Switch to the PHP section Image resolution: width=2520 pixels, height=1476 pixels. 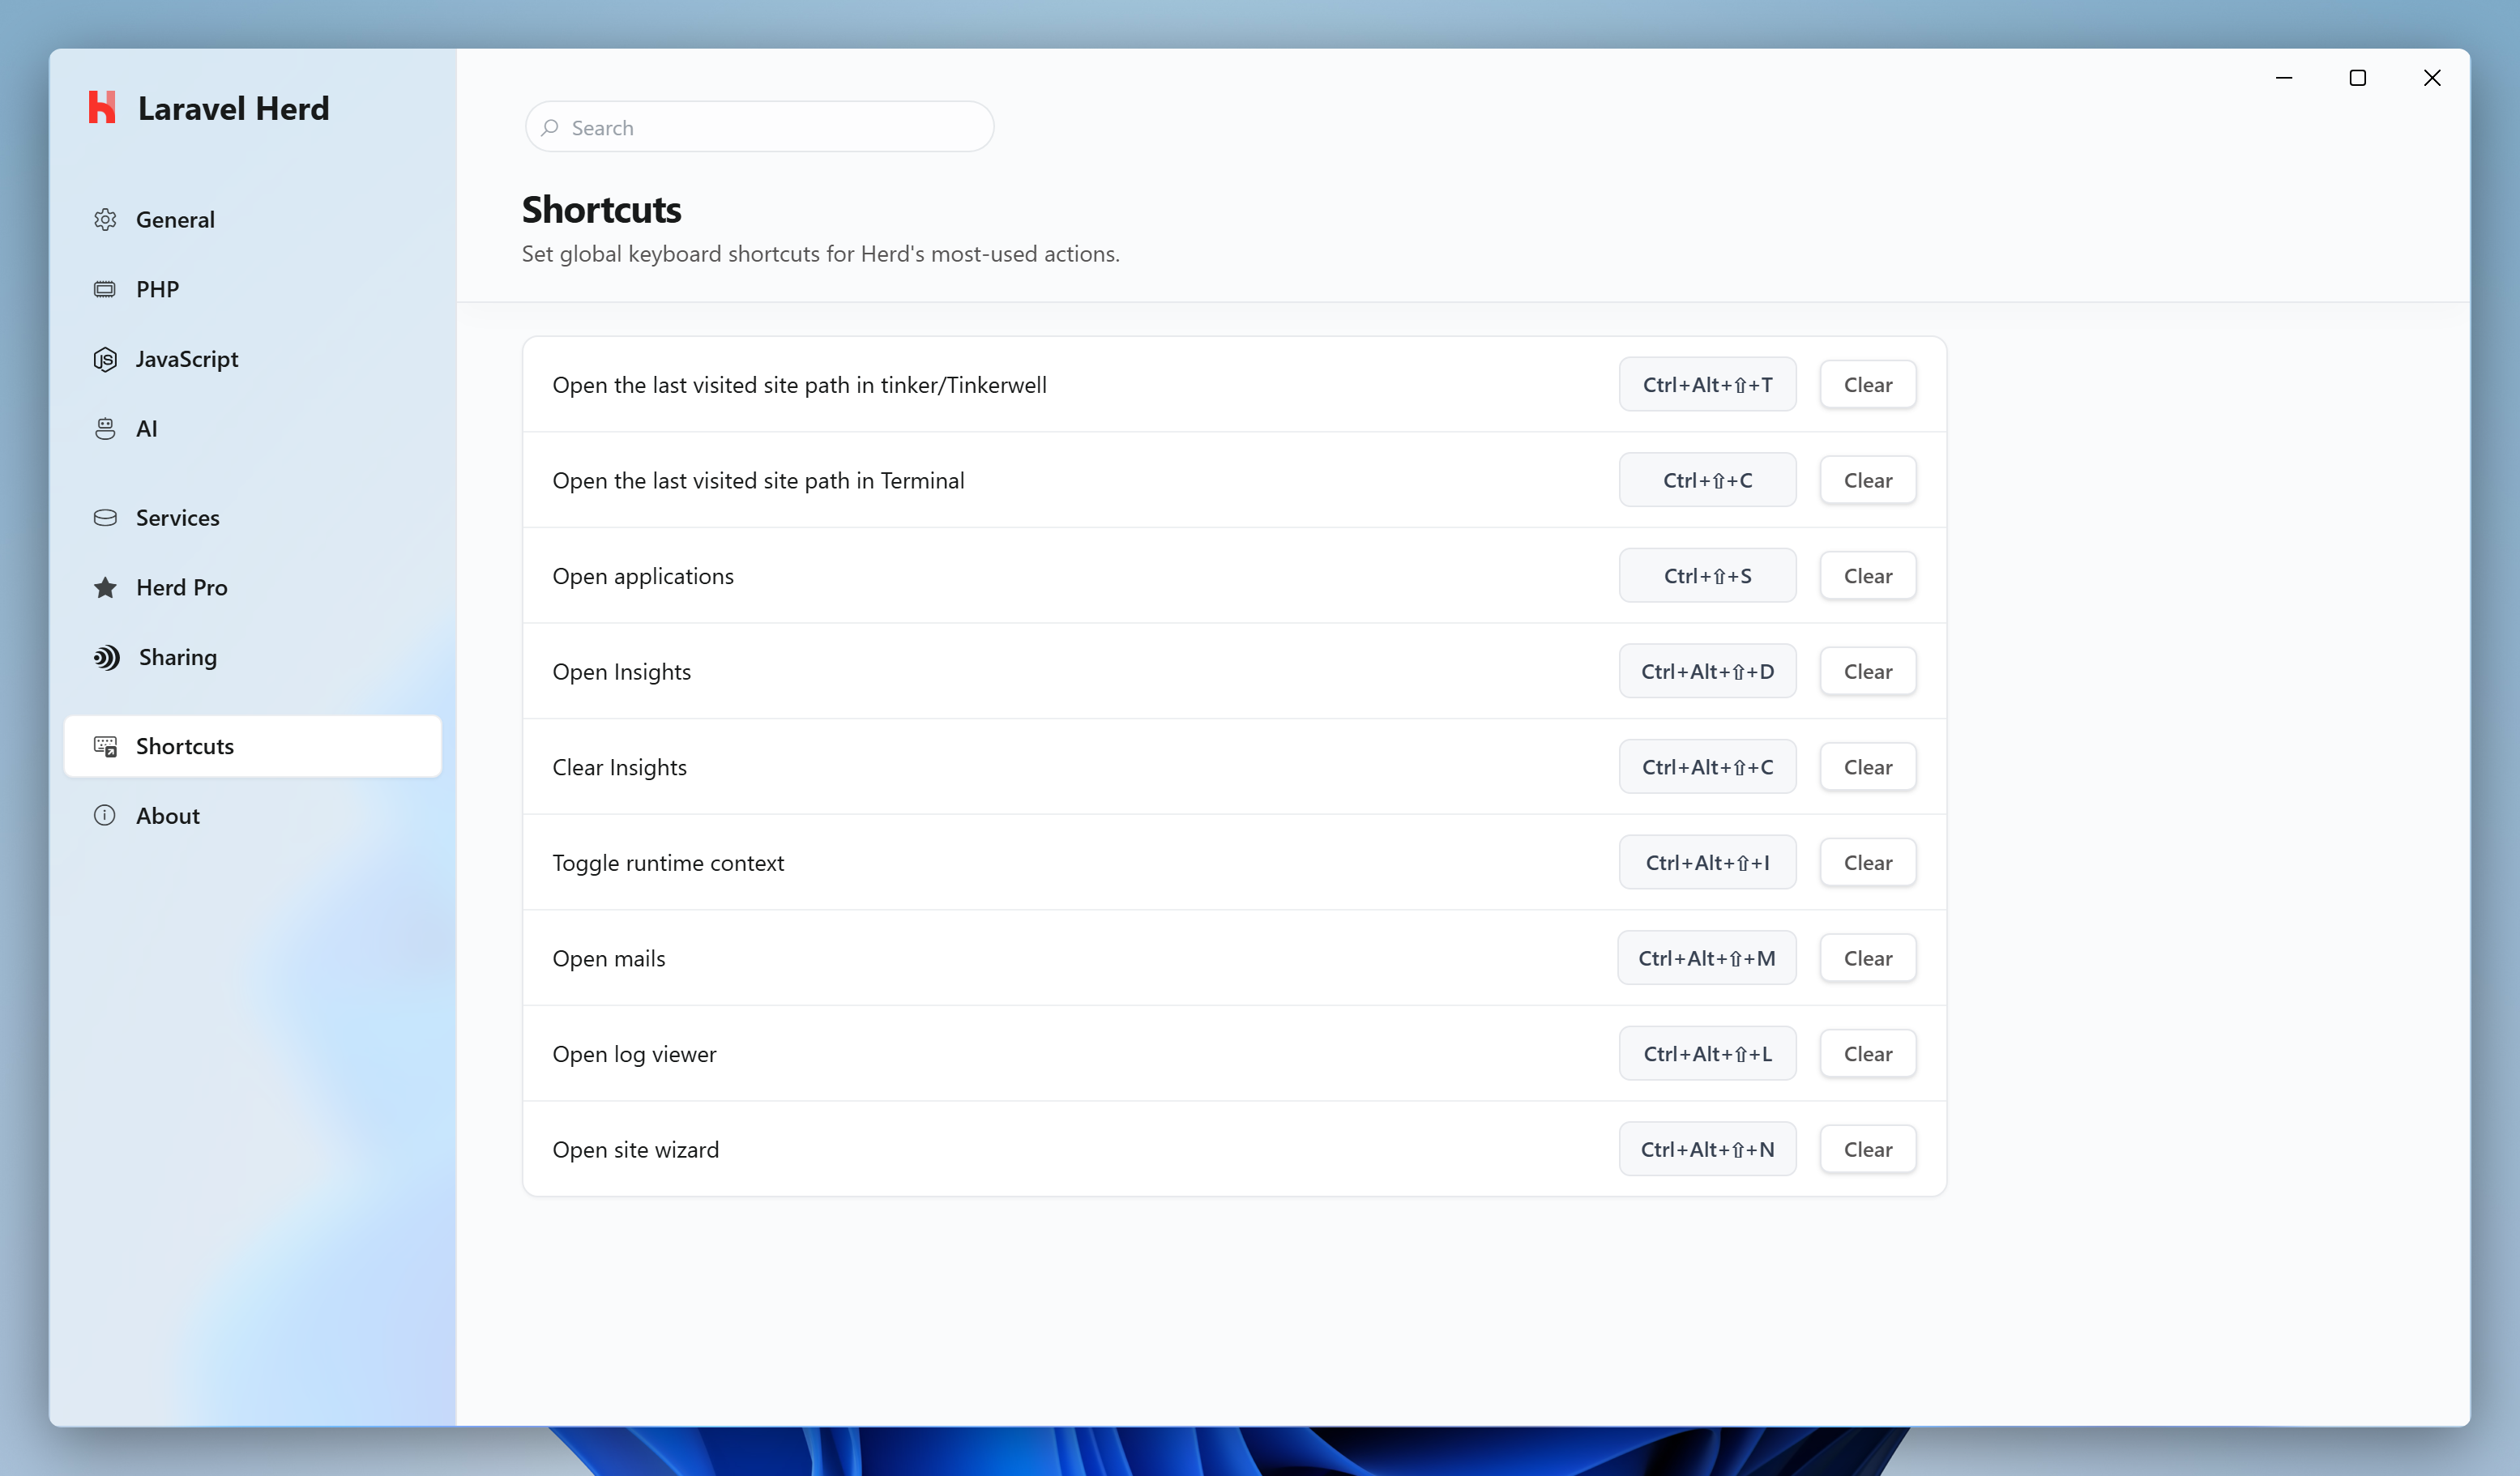tap(252, 289)
